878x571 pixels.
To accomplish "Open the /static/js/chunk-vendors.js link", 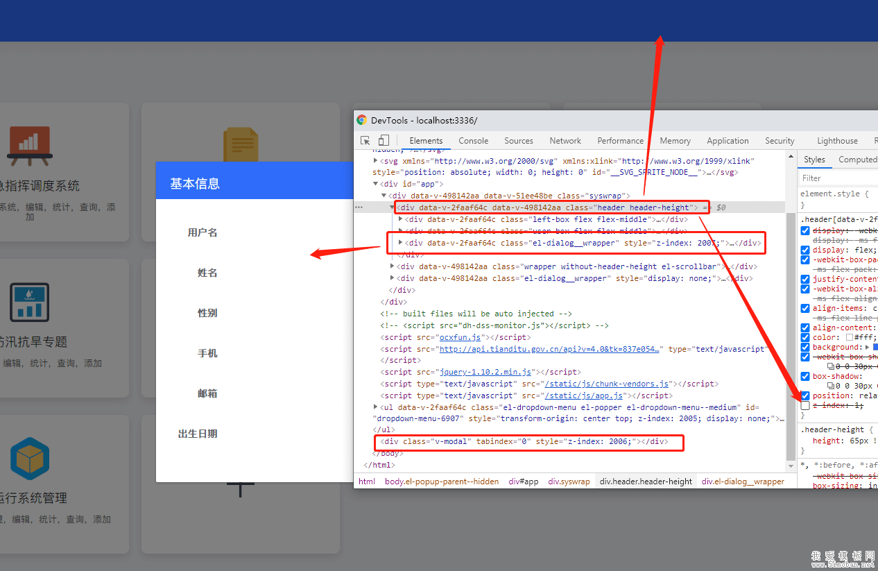I will point(606,384).
